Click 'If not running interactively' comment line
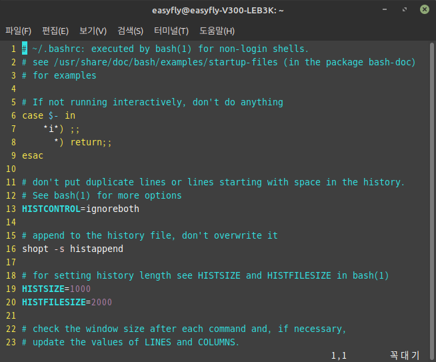 [153, 102]
